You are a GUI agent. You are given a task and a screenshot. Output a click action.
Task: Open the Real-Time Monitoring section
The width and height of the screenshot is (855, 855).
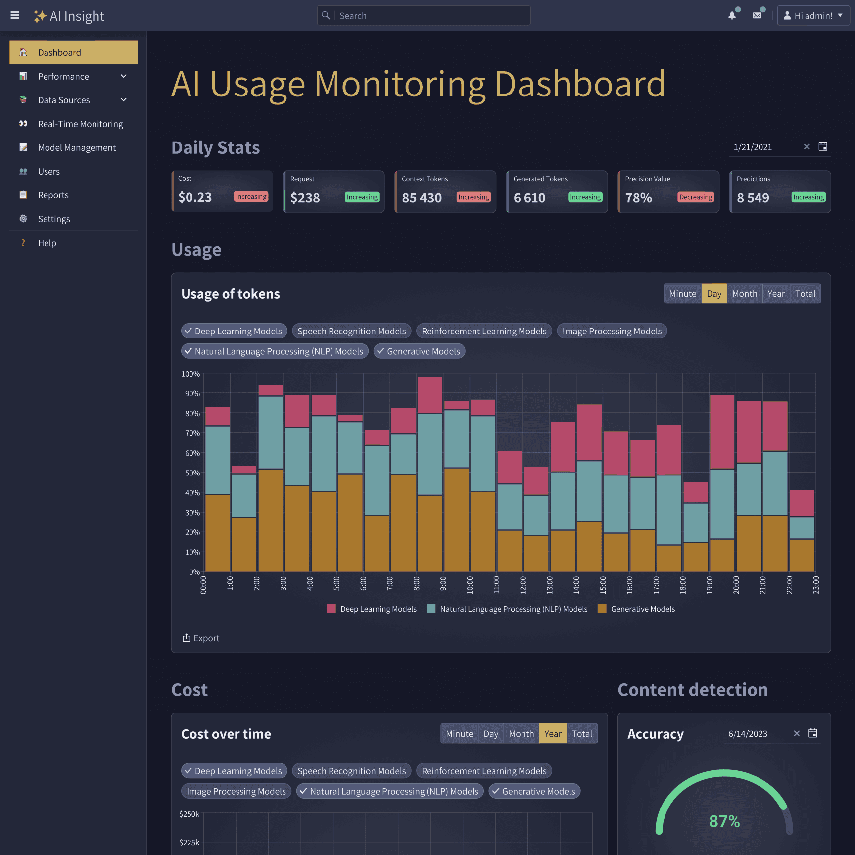click(80, 124)
